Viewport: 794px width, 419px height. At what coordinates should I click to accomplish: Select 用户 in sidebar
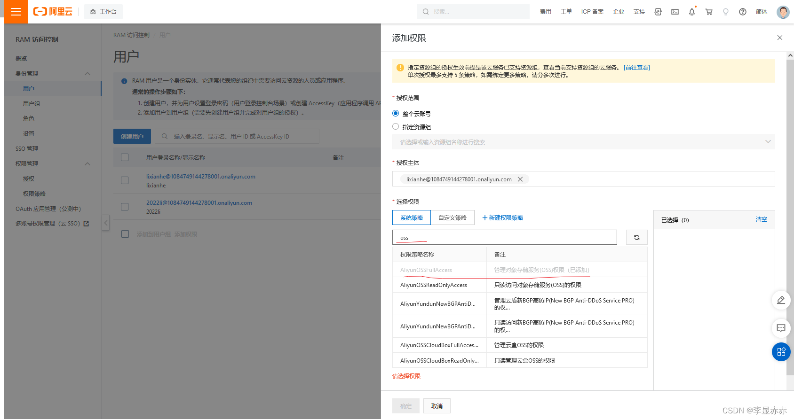tap(53, 89)
